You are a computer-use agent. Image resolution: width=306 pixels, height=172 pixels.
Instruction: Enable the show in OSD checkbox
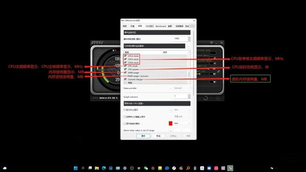125,110
